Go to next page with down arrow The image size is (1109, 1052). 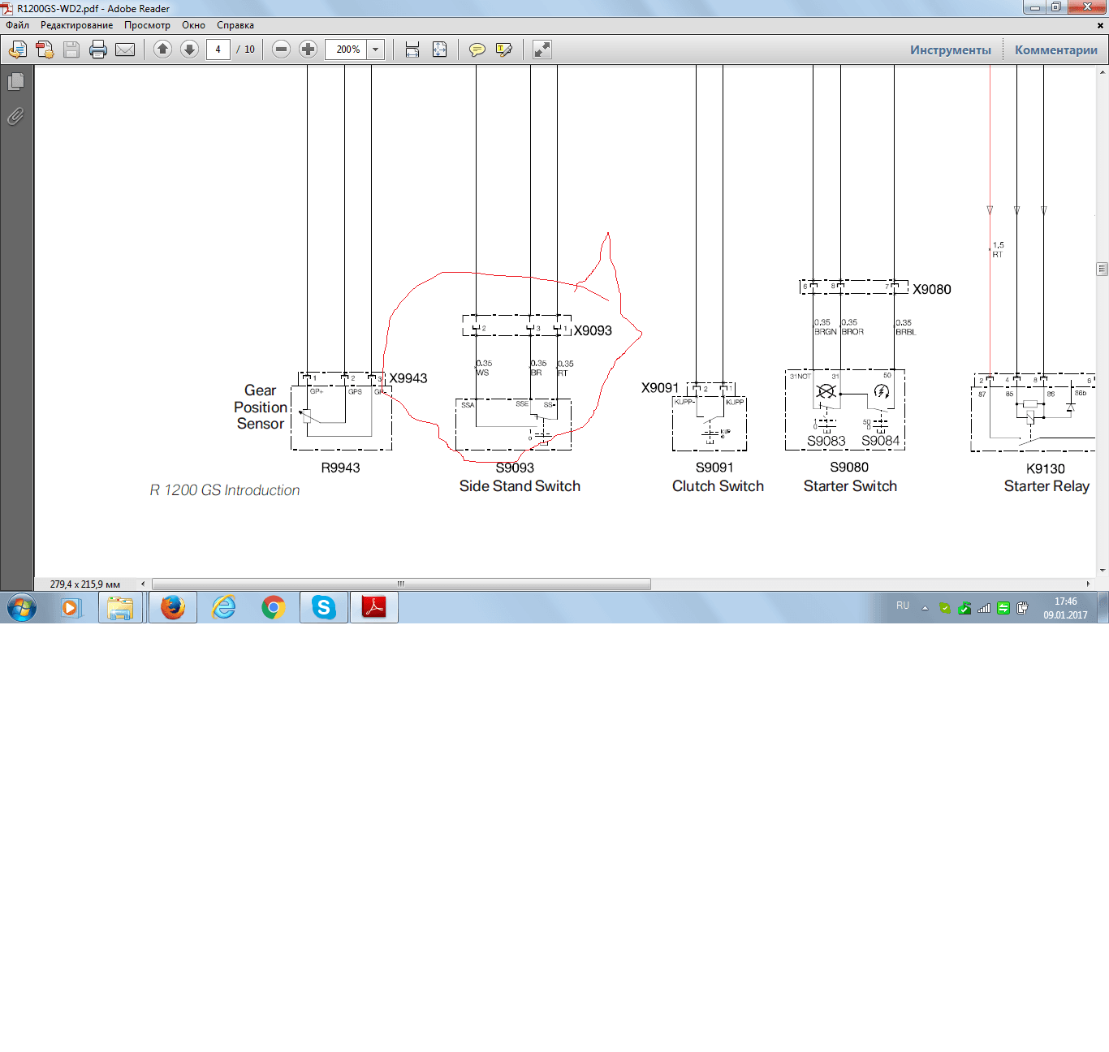point(189,50)
